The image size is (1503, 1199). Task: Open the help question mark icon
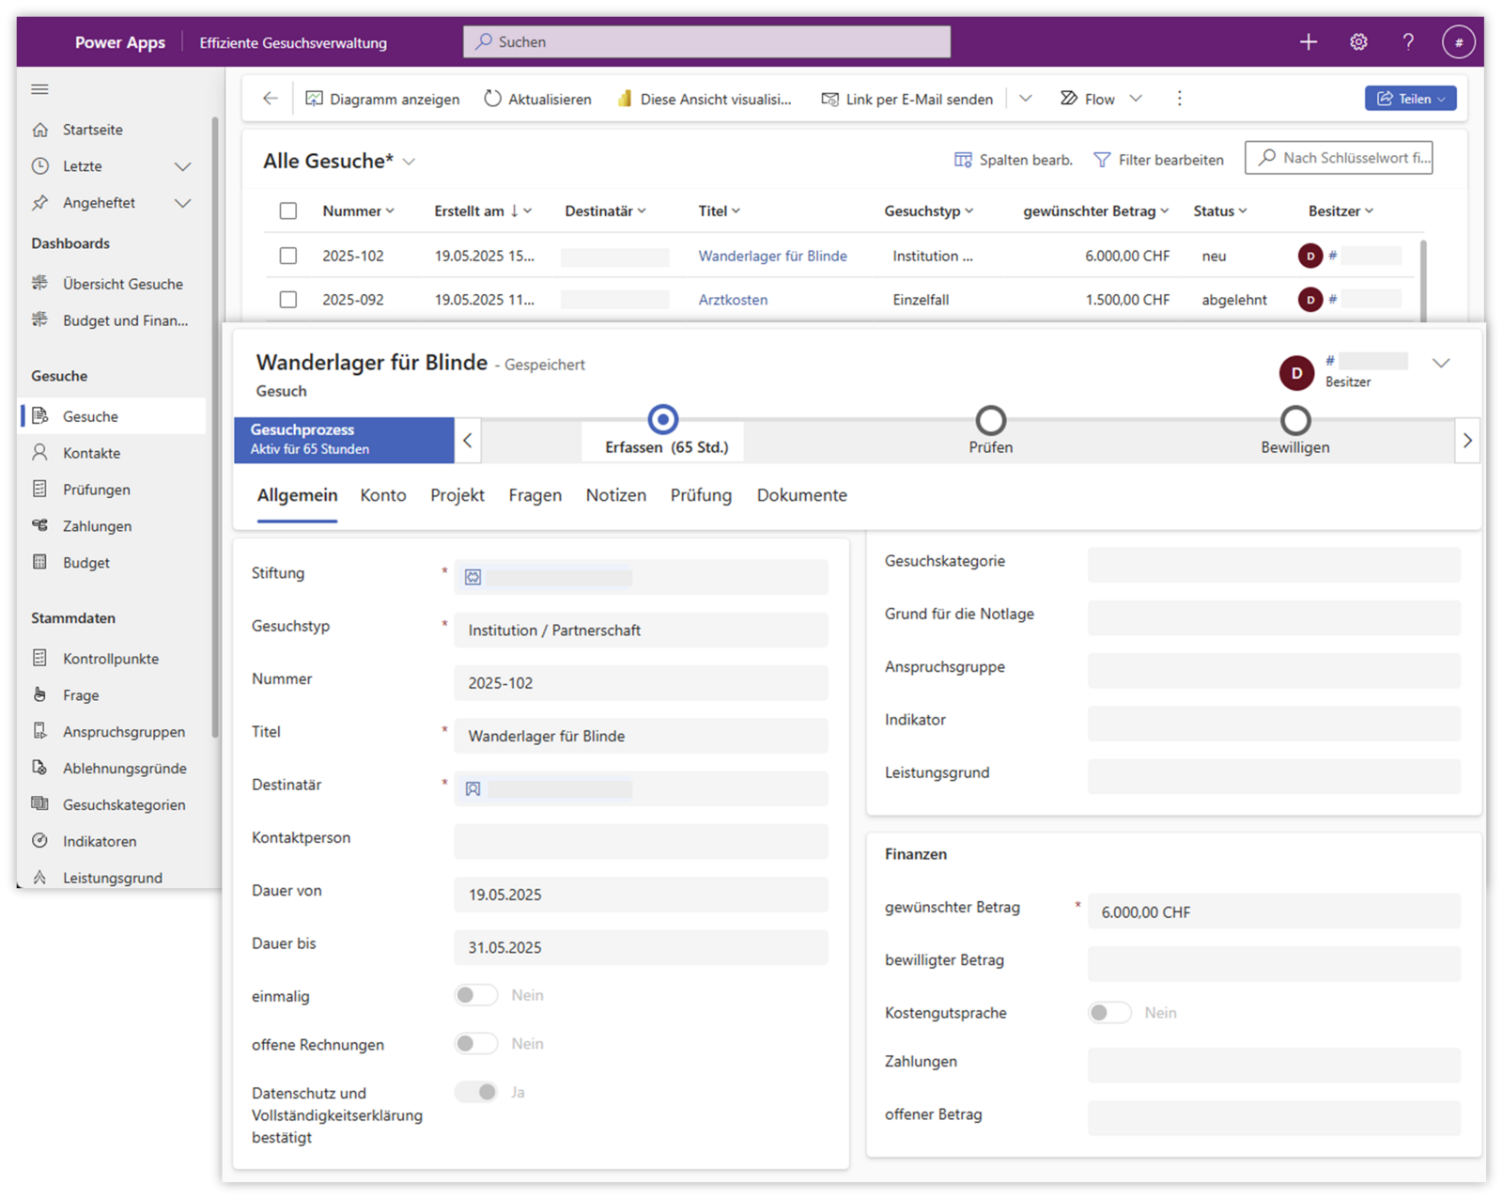point(1407,42)
